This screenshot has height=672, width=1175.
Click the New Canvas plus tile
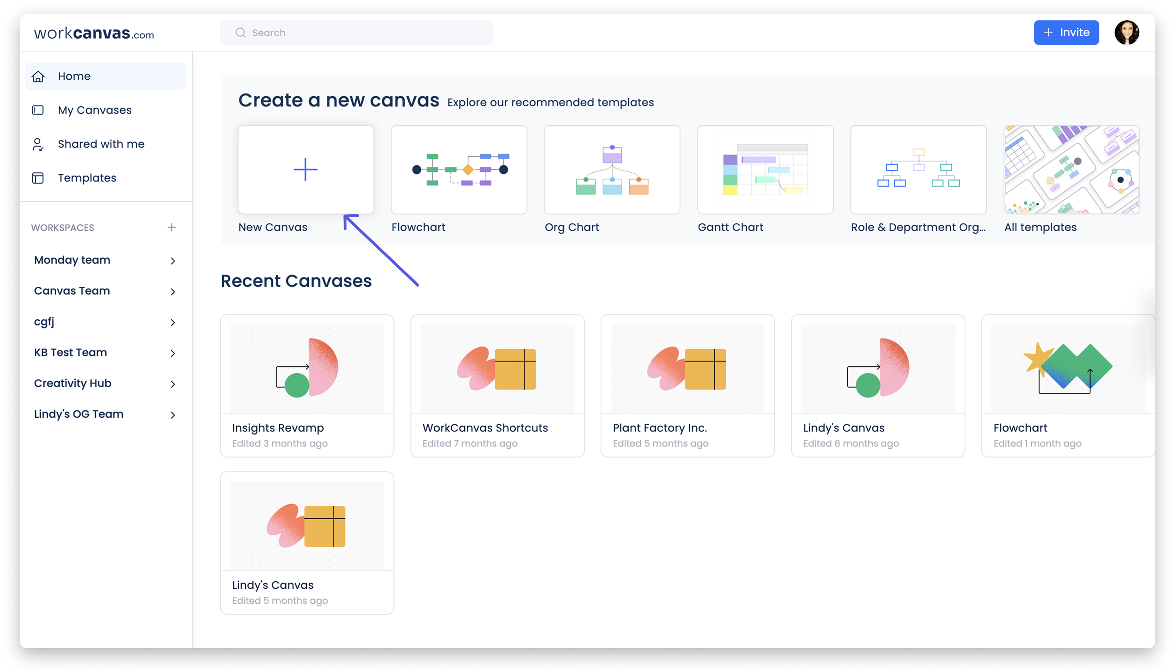click(x=306, y=169)
